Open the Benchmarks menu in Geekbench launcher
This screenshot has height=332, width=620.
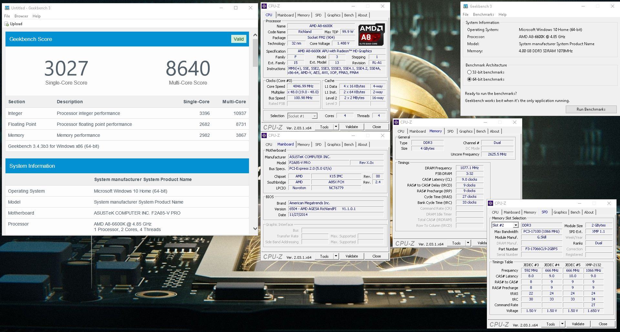(x=483, y=15)
